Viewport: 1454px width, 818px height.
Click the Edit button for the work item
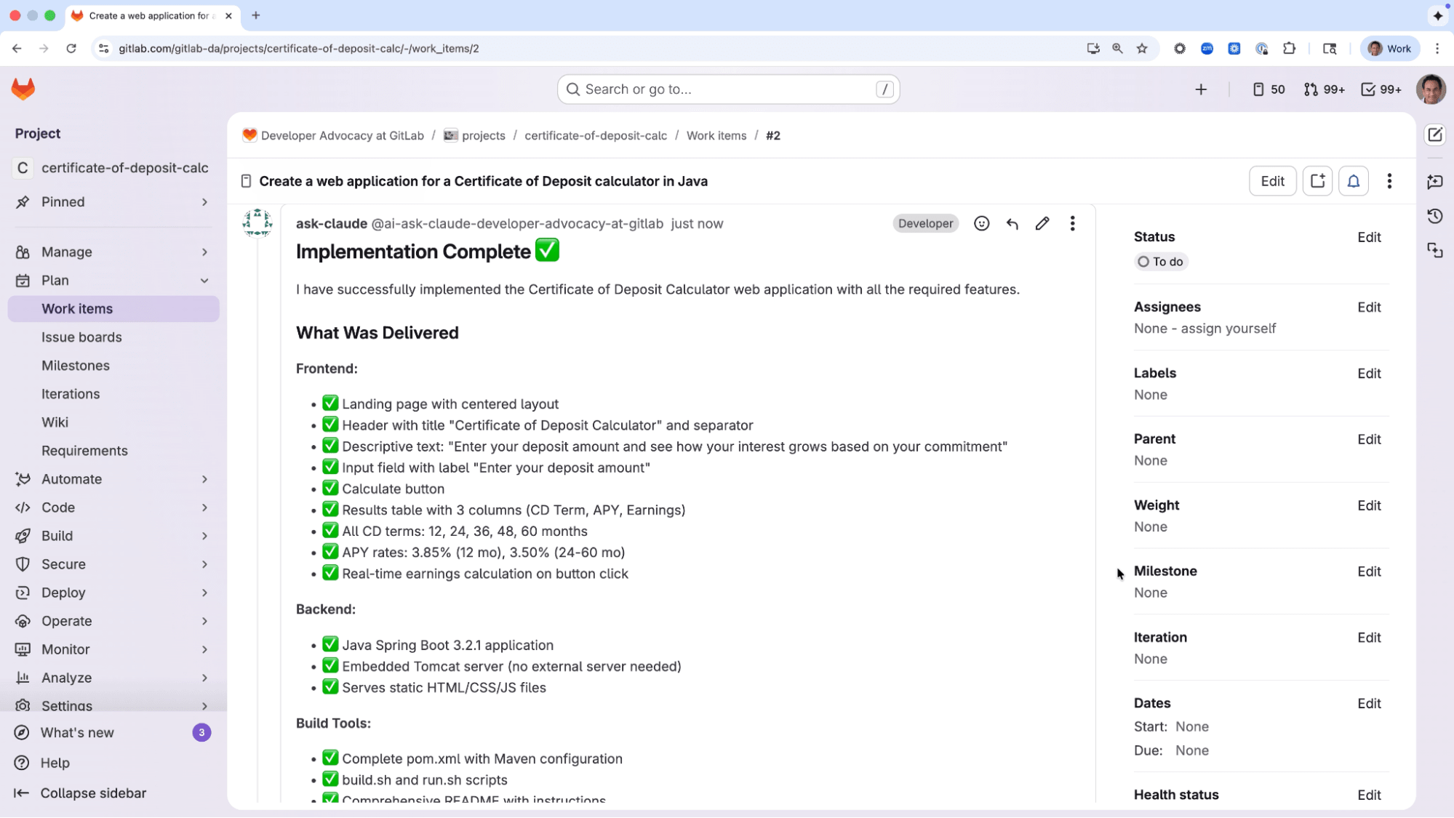coord(1272,181)
